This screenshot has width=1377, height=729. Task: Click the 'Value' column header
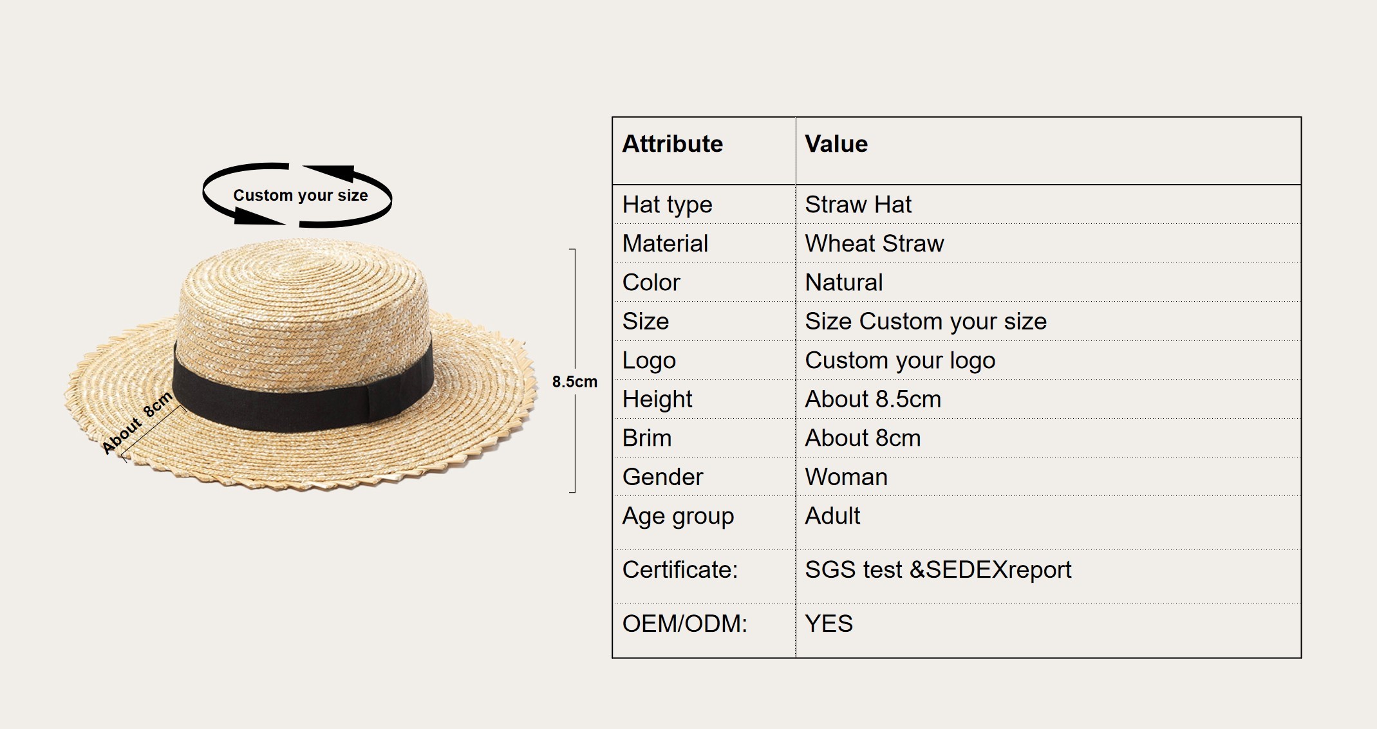click(x=1048, y=151)
